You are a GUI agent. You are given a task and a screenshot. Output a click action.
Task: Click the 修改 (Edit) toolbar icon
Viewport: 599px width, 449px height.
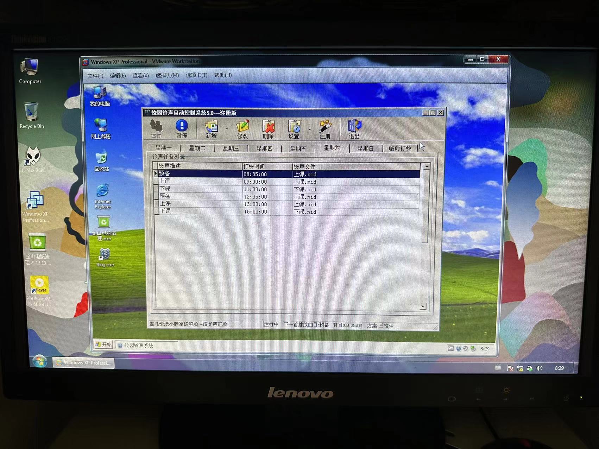[242, 128]
